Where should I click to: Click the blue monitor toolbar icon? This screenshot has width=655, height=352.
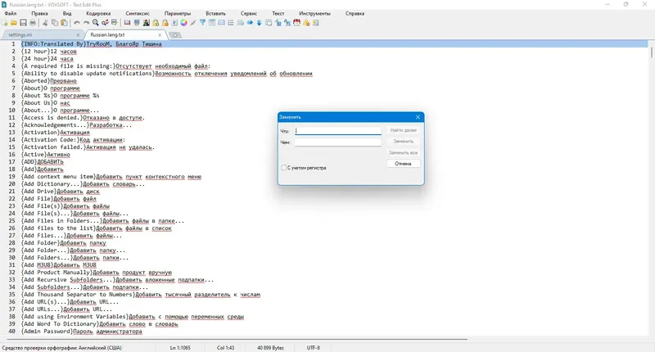pyautogui.click(x=137, y=23)
